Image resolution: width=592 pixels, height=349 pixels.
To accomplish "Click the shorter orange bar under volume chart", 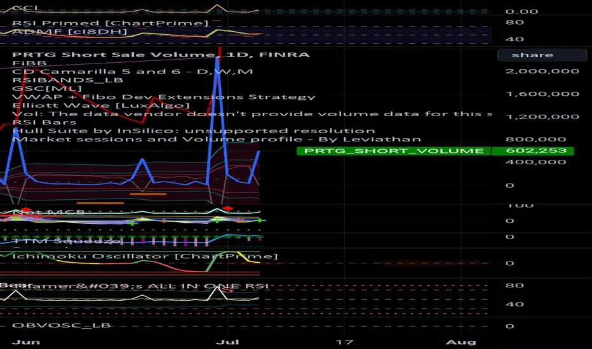I will tap(147, 194).
